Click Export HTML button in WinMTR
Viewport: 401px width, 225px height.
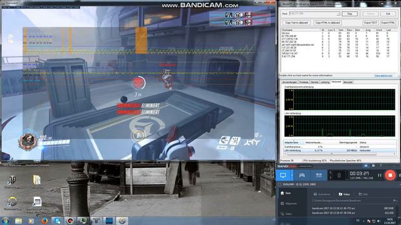388,22
